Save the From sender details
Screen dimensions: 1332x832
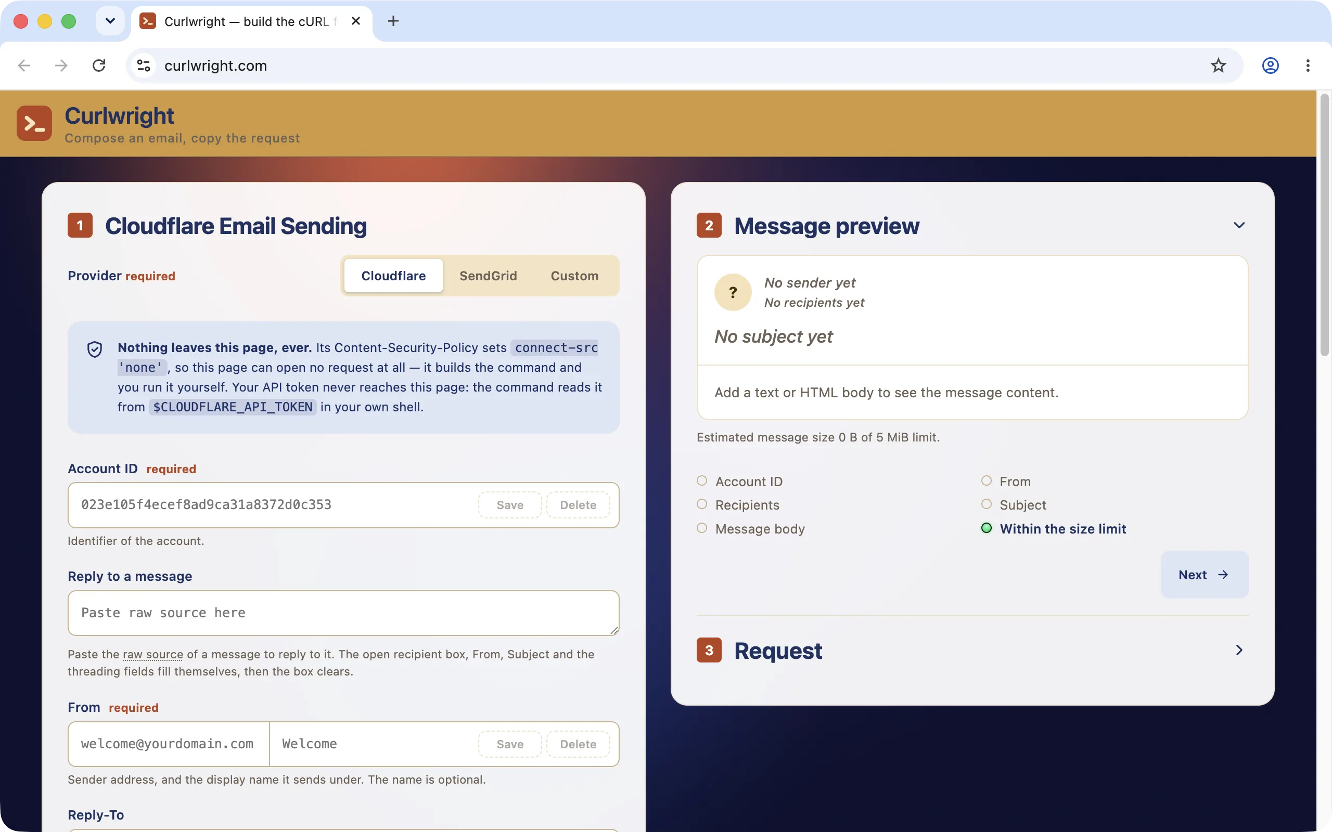pyautogui.click(x=510, y=745)
